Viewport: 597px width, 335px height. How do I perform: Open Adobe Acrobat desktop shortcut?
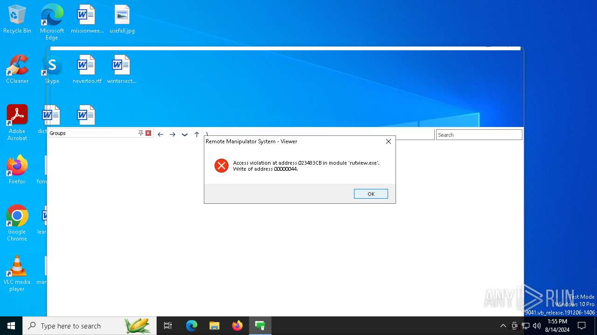17,123
